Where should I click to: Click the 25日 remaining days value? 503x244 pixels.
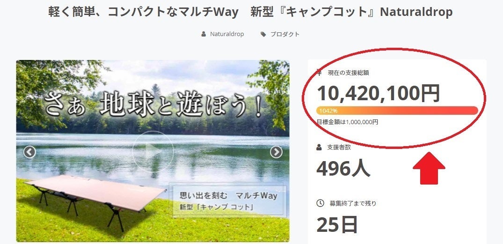[x=337, y=225]
